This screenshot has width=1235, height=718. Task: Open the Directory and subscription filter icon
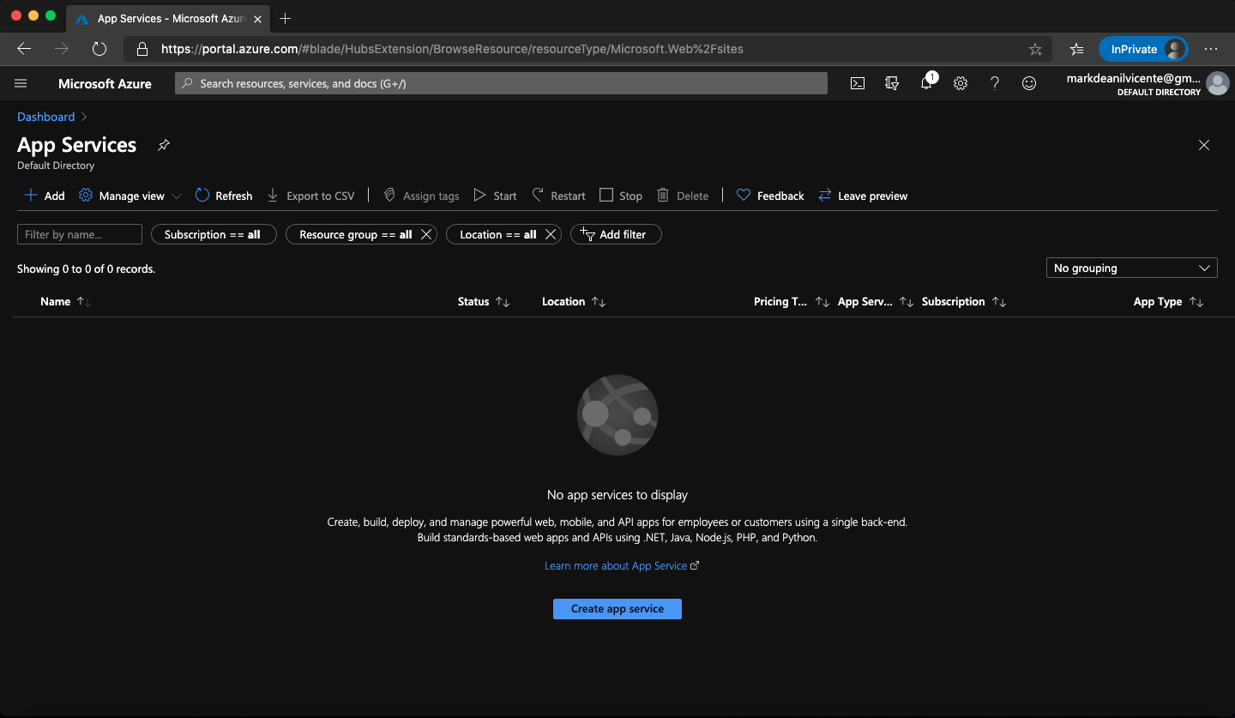[x=892, y=83]
